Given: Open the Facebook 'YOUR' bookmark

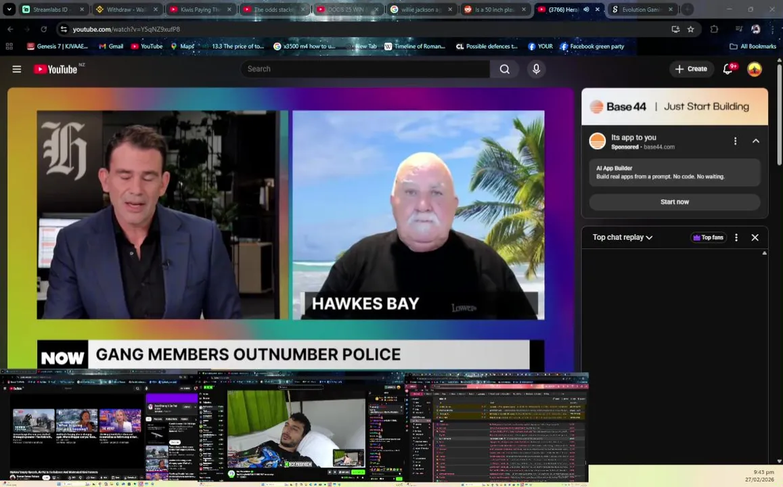Looking at the screenshot, I should point(540,47).
